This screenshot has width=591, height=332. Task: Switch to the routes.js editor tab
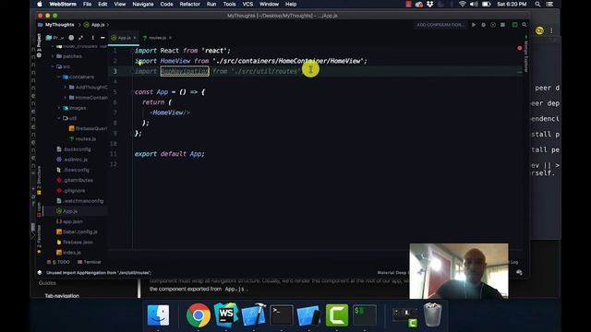pos(157,38)
